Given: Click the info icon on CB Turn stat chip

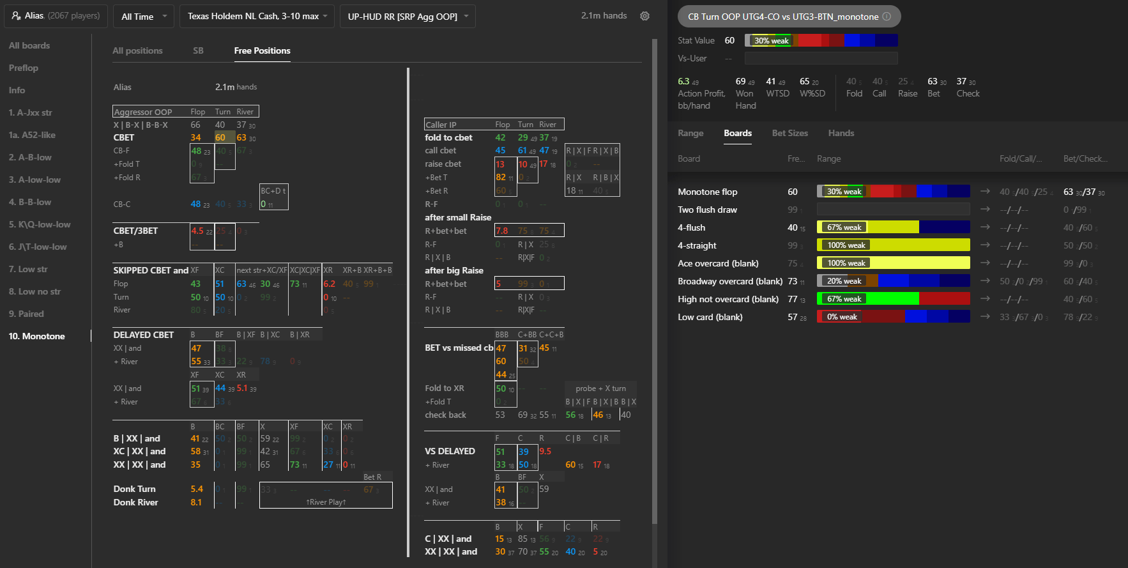Looking at the screenshot, I should [887, 17].
